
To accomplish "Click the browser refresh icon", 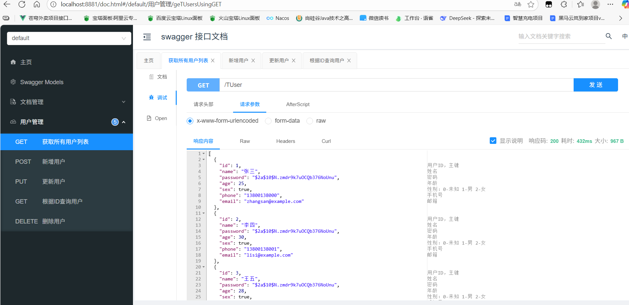I will (x=22, y=5).
